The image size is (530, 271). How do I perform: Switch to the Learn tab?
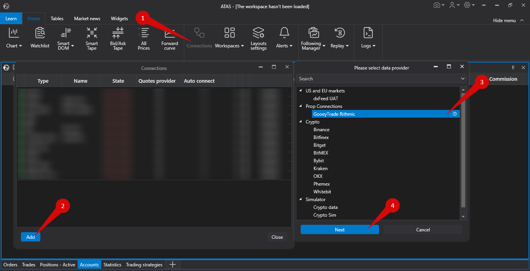tap(11, 18)
